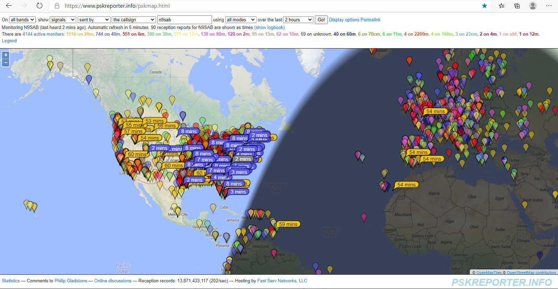Open the browser settings ellipsis menu
The height and width of the screenshot is (289, 558).
pos(549,6)
